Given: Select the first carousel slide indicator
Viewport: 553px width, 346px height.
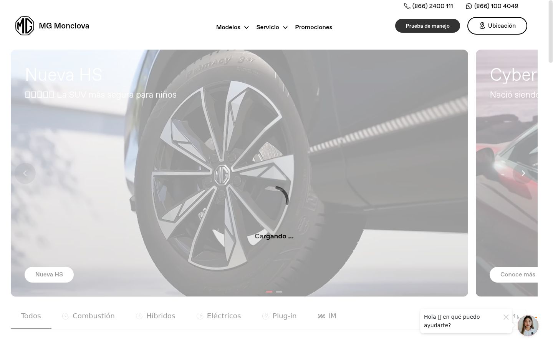Looking at the screenshot, I should [269, 292].
